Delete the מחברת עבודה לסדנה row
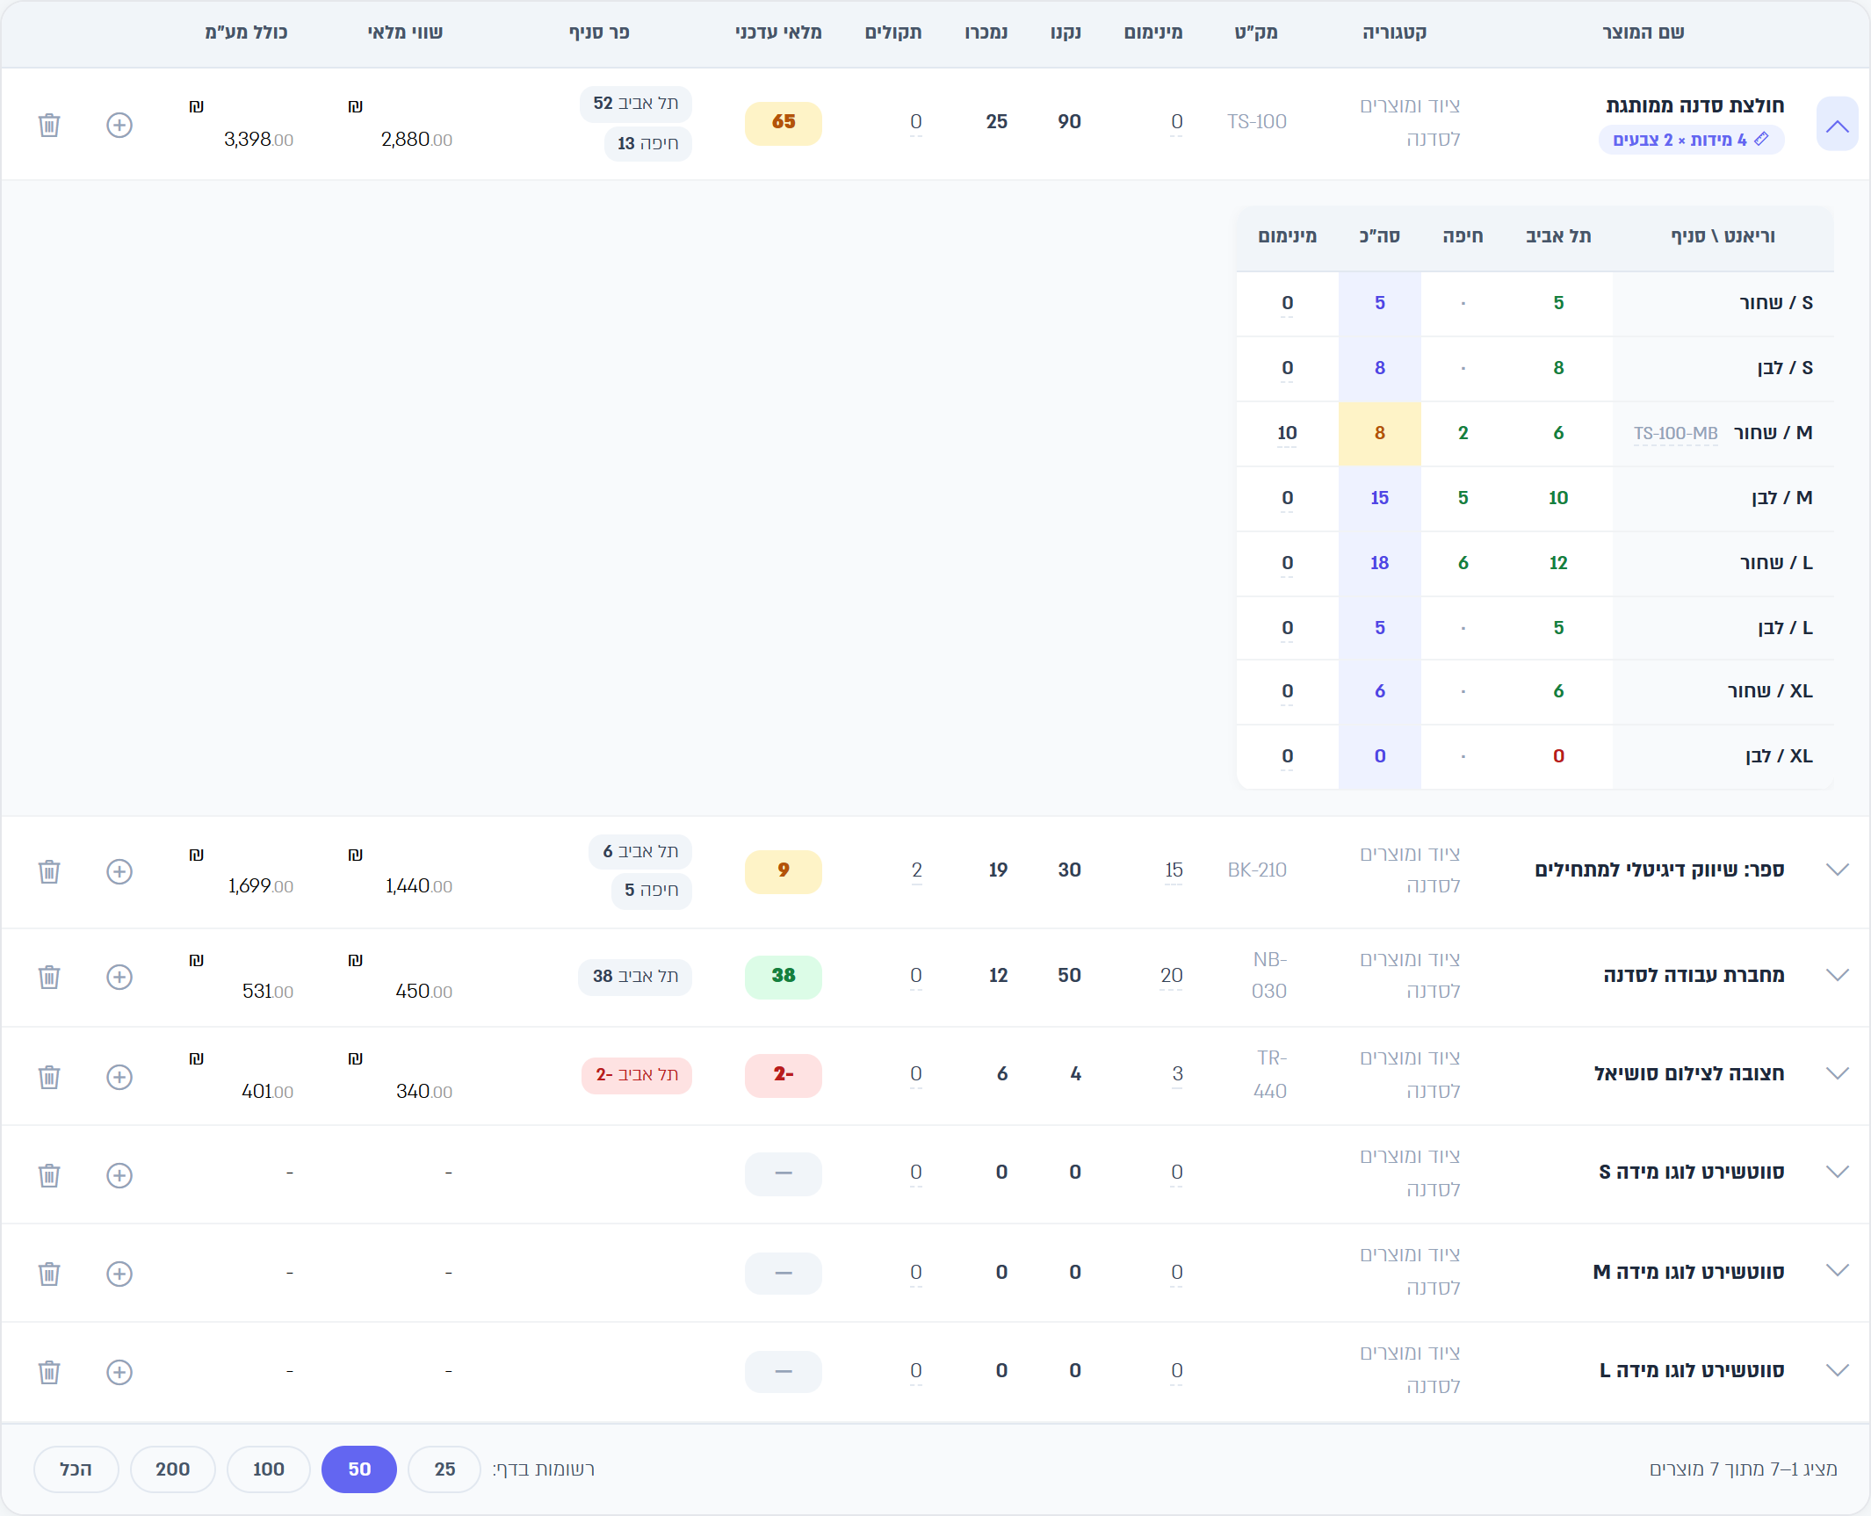Image resolution: width=1871 pixels, height=1516 pixels. (x=49, y=977)
